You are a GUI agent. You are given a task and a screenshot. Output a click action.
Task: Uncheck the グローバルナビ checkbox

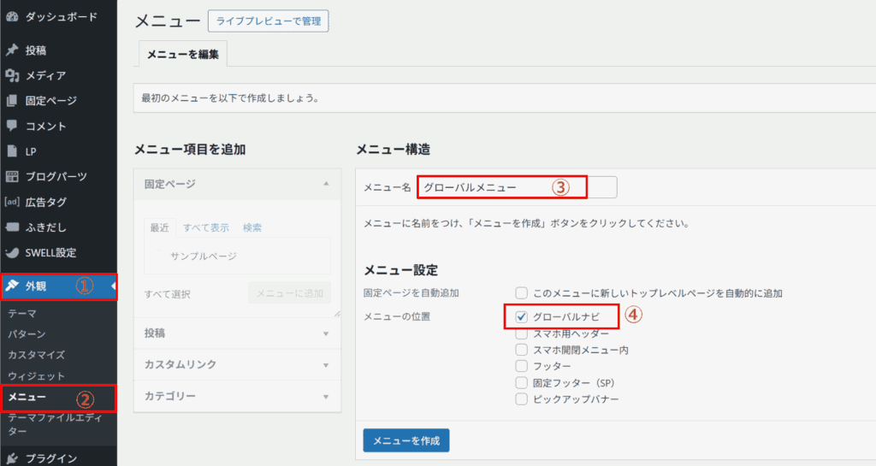522,316
